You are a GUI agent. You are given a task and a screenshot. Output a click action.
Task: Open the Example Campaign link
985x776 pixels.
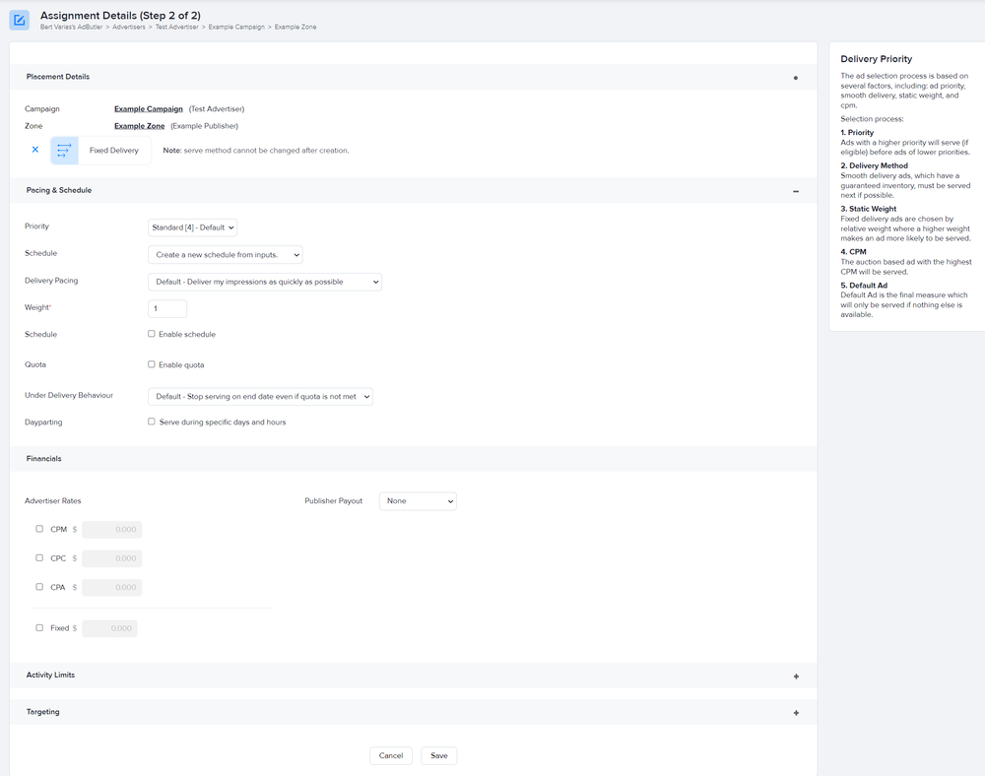click(x=149, y=109)
